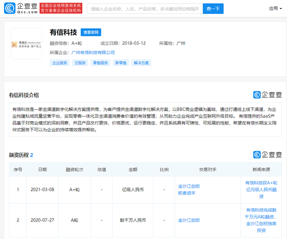Click the 有信科技介绍 section heading
This screenshot has width=287, height=239.
24,95
